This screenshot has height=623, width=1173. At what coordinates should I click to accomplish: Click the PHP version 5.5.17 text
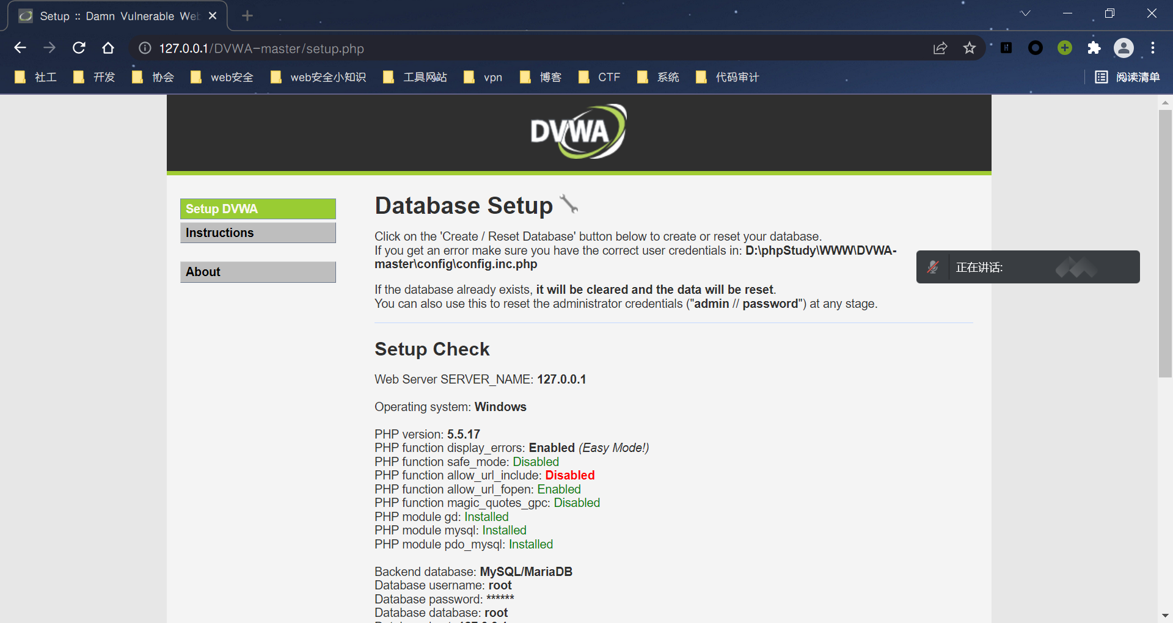[x=427, y=434]
